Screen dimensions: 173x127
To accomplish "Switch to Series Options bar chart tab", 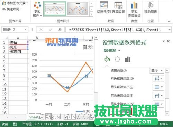I will tap(128, 59).
